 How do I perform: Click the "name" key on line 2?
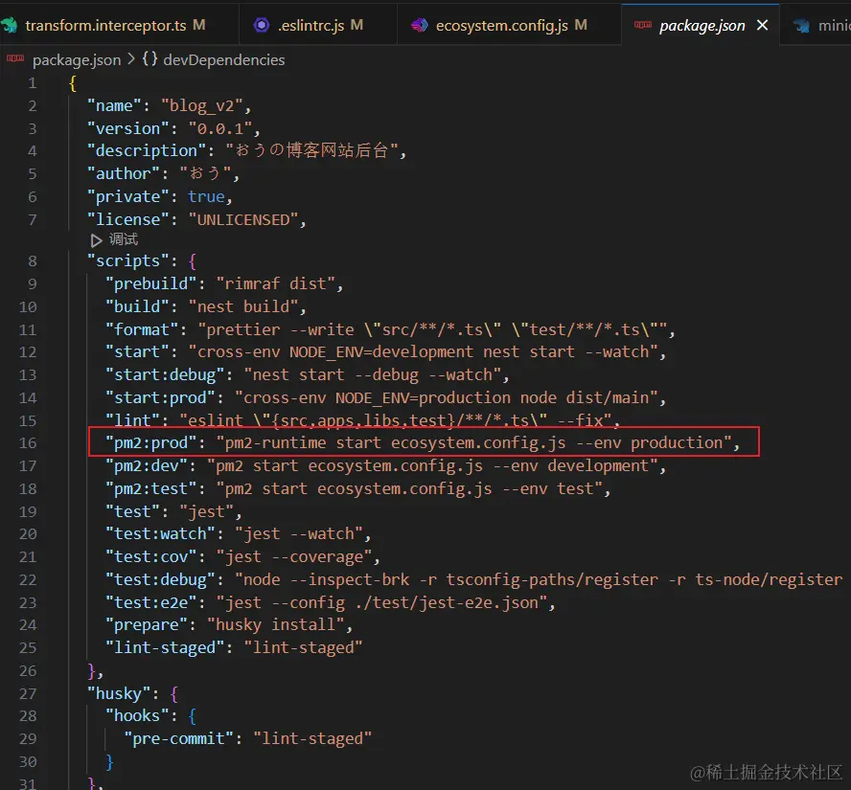click(114, 105)
